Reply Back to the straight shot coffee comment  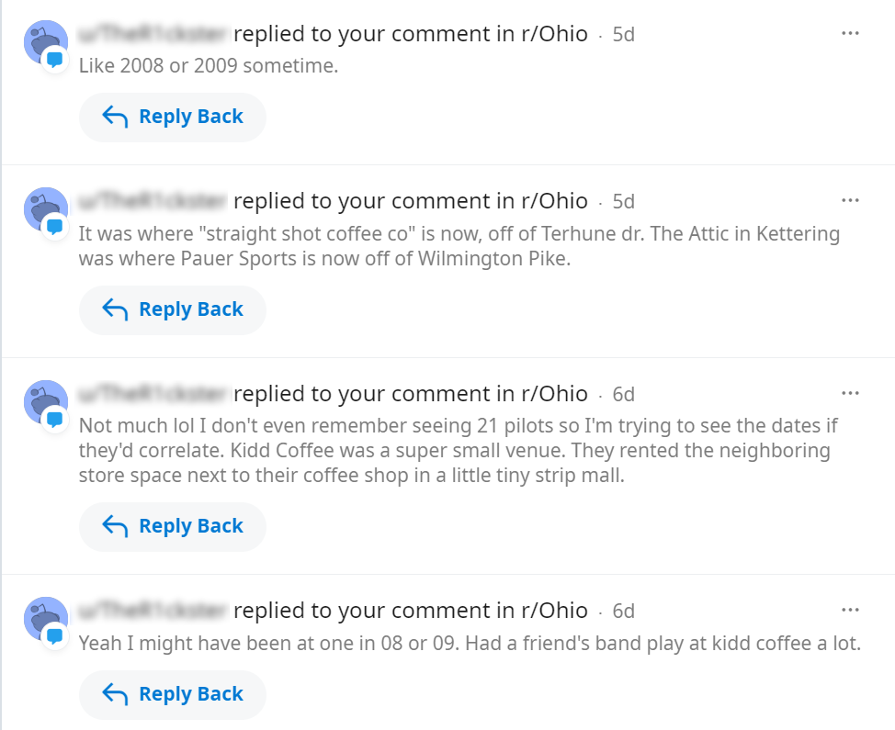click(x=173, y=309)
